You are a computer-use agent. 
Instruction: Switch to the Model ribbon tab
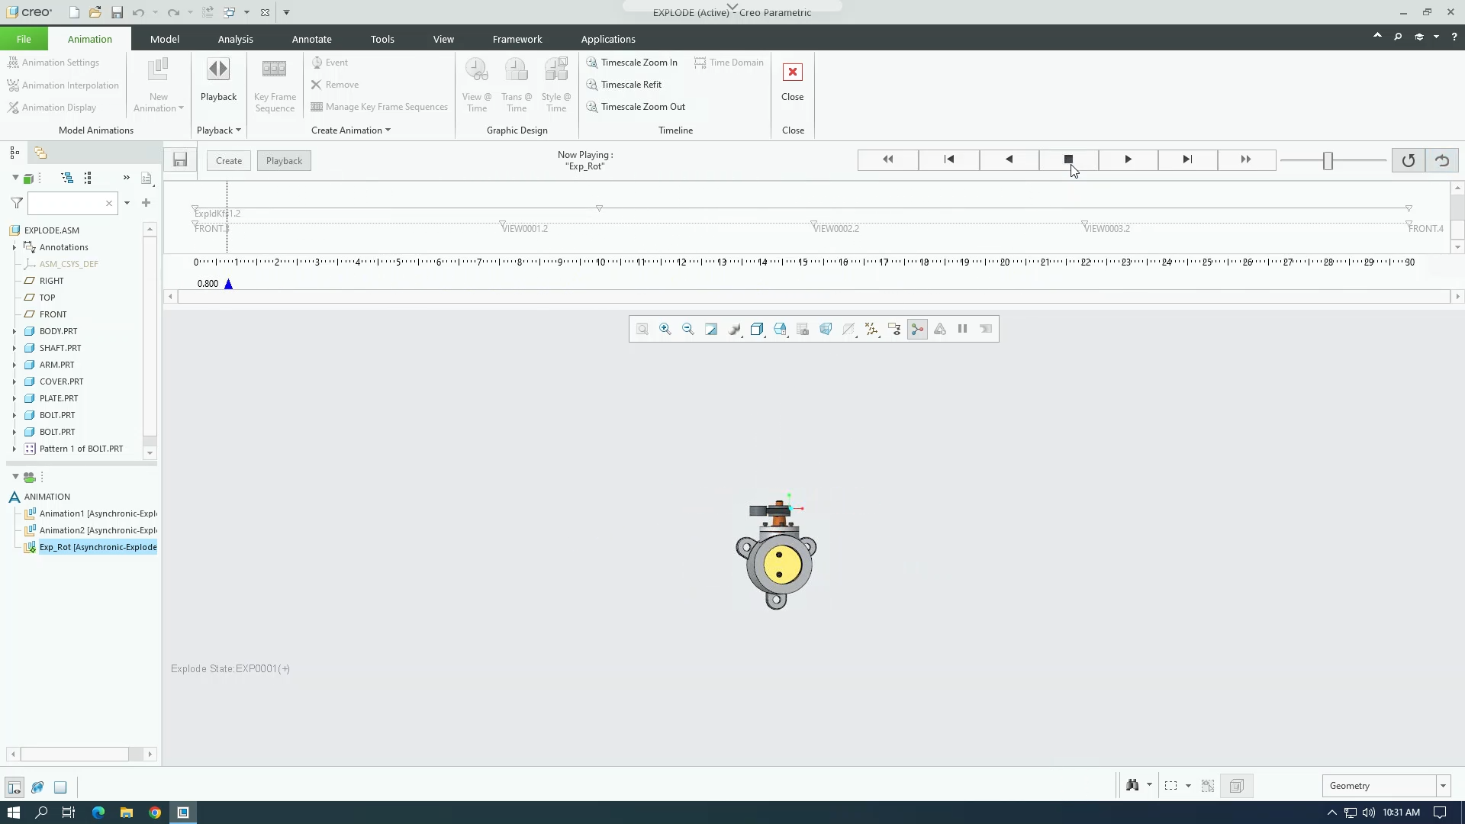164,39
